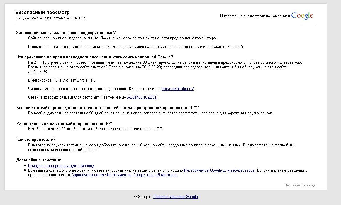The width and height of the screenshot is (341, 205).
Task: Click the Google logo in the header
Action: tap(302, 16)
